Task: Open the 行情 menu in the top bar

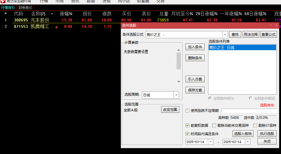Action: (x=44, y=1)
